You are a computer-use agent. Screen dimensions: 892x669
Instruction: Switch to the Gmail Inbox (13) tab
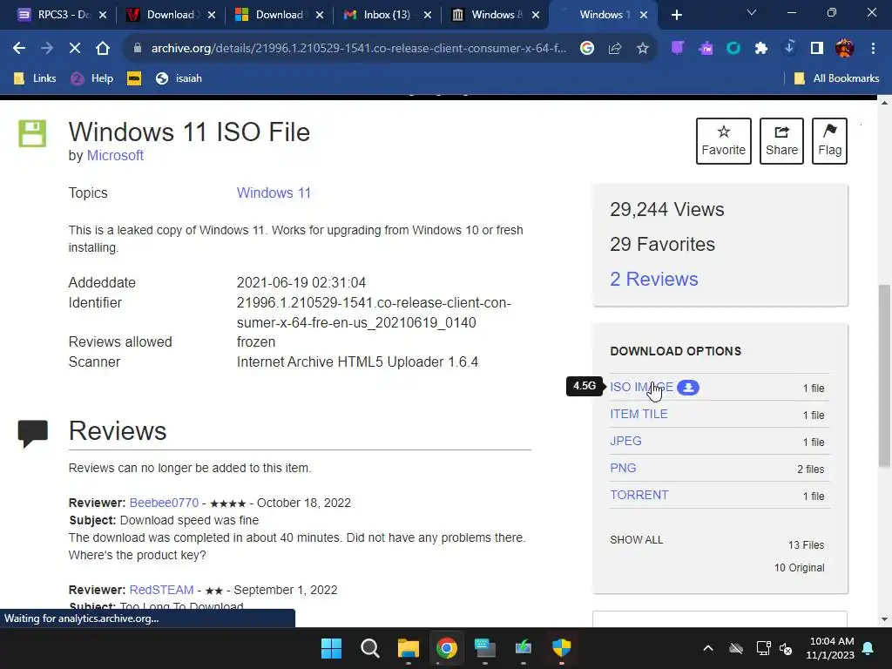382,15
